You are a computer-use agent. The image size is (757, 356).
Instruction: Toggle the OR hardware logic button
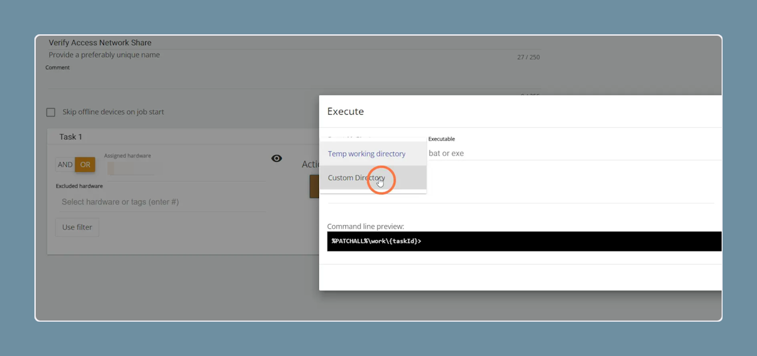(85, 164)
